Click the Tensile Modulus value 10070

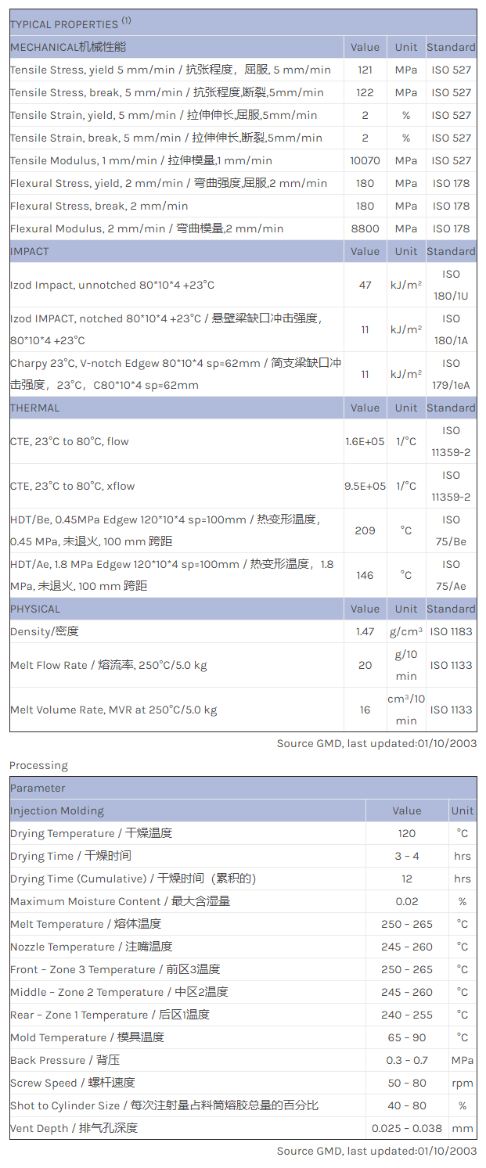point(365,160)
